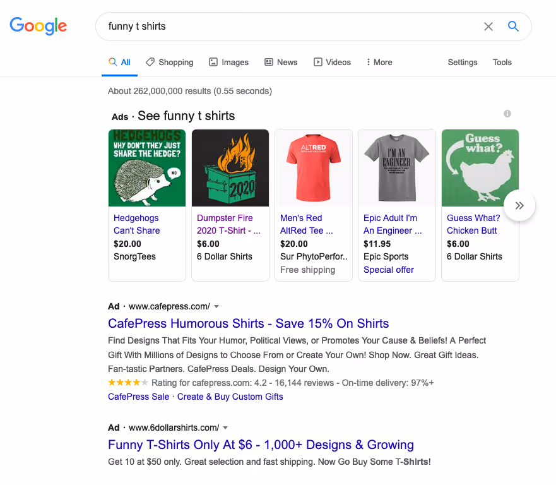The image size is (556, 485).
Task: Open the CafePress Sale sitelink
Action: tap(138, 397)
